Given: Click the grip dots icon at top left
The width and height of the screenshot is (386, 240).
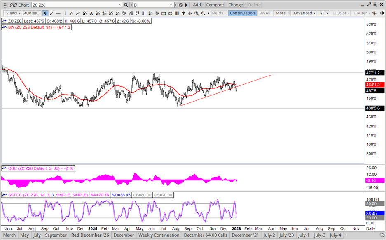Looking at the screenshot, I should [x=5, y=5].
